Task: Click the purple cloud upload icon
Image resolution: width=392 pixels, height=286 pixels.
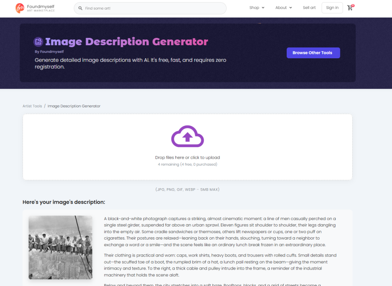Action: pos(187,136)
